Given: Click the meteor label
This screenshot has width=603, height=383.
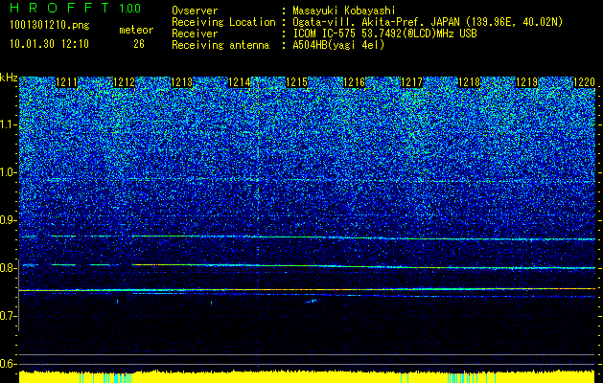Looking at the screenshot, I should point(136,30).
